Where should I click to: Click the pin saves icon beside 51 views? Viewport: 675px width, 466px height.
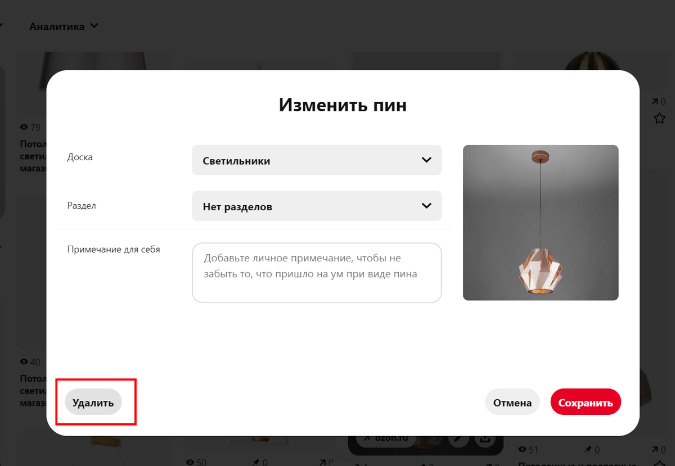click(x=588, y=450)
